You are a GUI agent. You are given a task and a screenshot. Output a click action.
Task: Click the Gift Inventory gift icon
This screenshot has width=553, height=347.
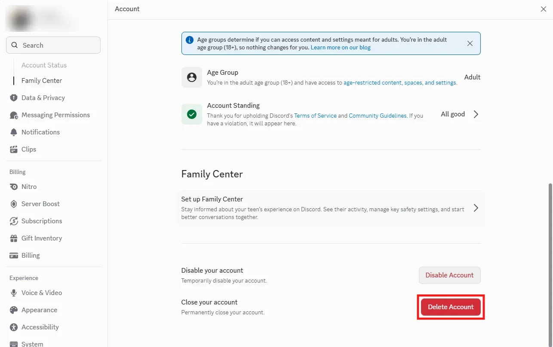coord(14,238)
